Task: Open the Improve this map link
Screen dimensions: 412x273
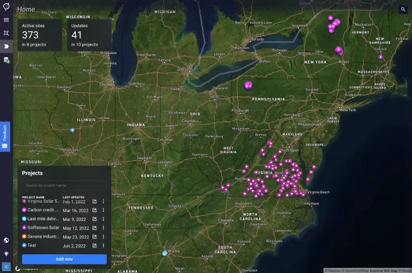Action: click(x=384, y=270)
